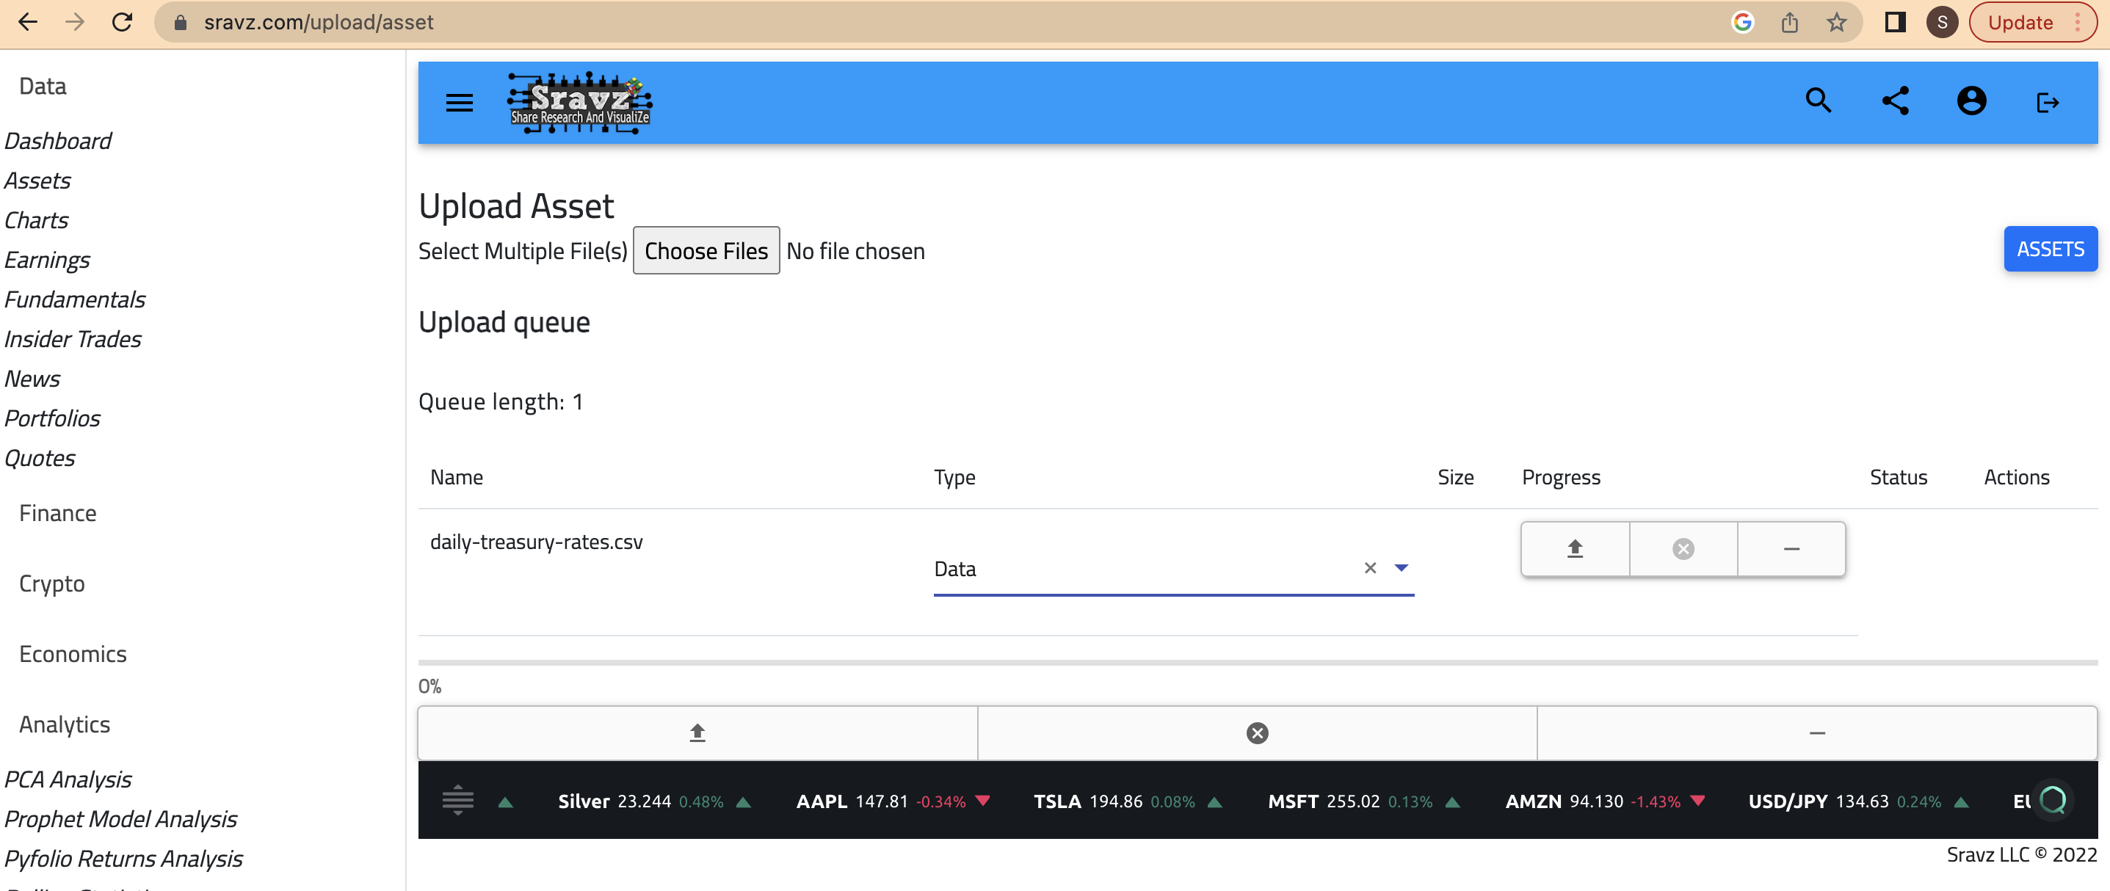Click the Name column header
The width and height of the screenshot is (2110, 891).
tap(456, 478)
